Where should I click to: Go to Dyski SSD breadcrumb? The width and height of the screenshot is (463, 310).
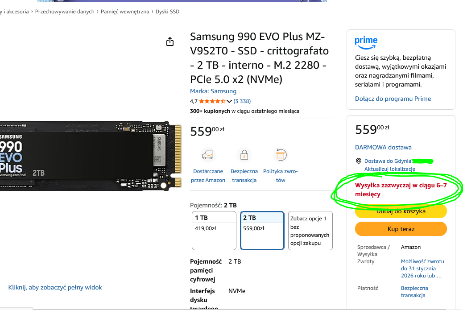167,12
